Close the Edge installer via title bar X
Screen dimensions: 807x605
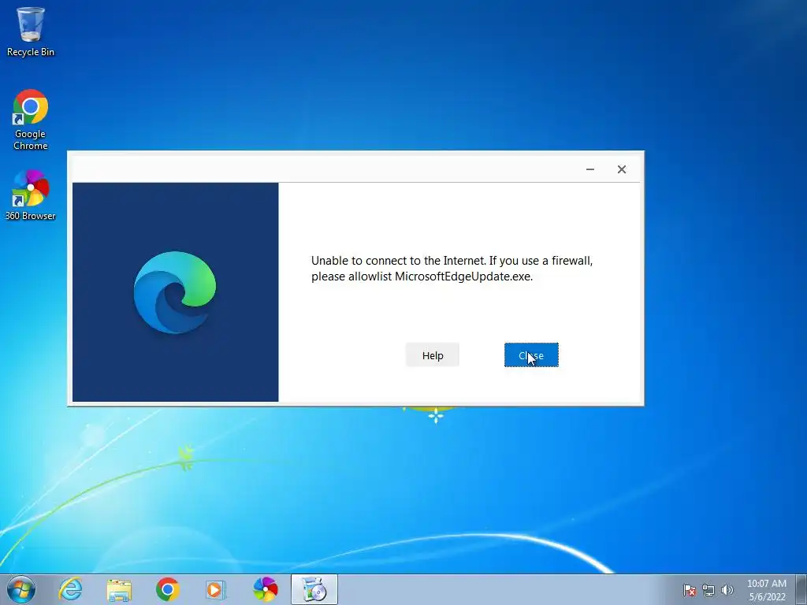click(x=622, y=169)
